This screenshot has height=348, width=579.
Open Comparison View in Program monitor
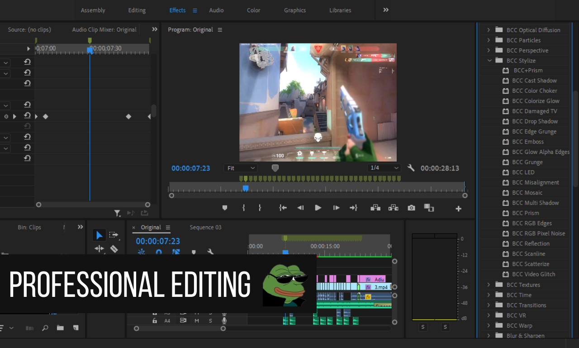[429, 208]
